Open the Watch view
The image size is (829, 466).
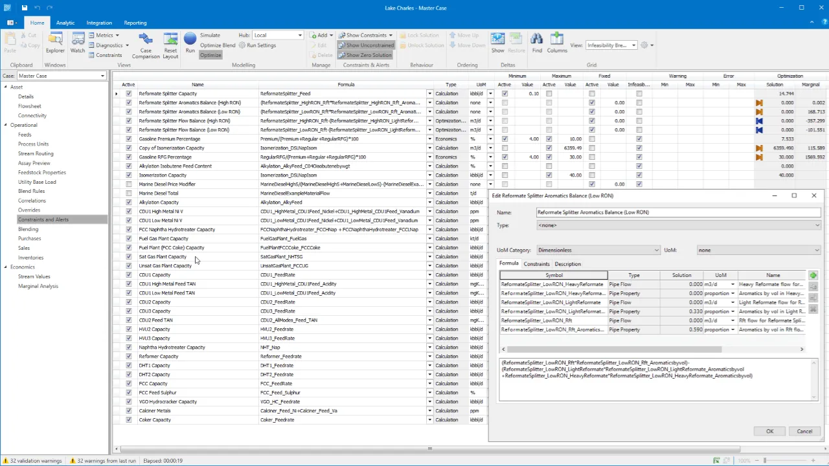coord(78,42)
